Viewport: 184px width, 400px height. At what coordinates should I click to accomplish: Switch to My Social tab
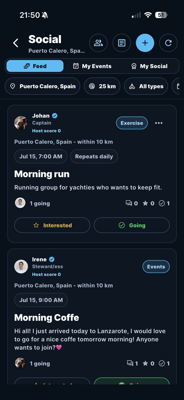[x=149, y=66]
